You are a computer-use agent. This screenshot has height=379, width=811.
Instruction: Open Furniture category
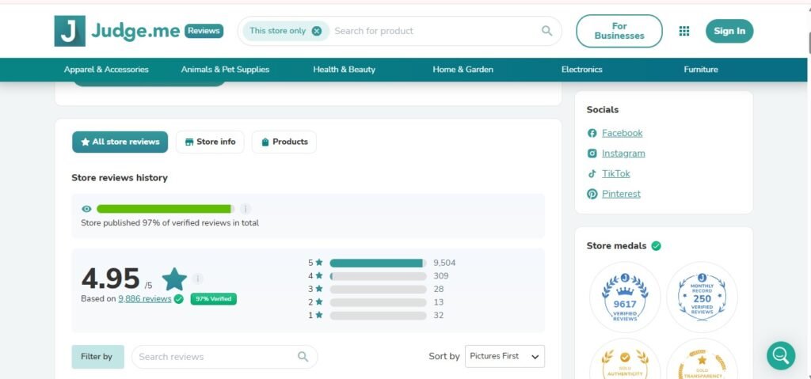click(x=701, y=70)
